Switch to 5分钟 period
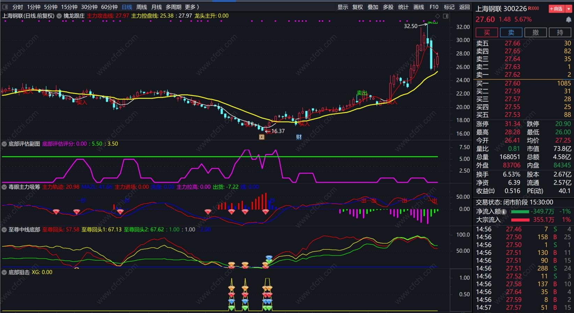The width and height of the screenshot is (574, 313). [x=51, y=7]
